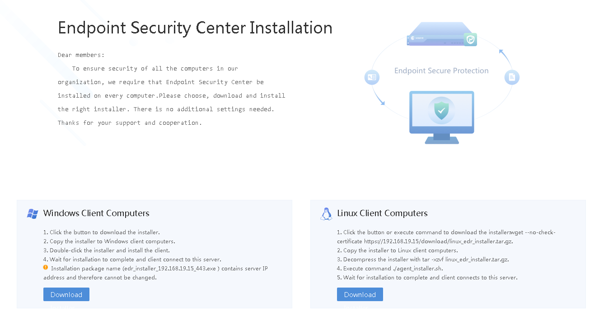Click the Linux Client Computers heading
The image size is (599, 326).
point(382,213)
